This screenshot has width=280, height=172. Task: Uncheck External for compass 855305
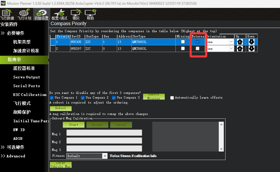click(197, 42)
